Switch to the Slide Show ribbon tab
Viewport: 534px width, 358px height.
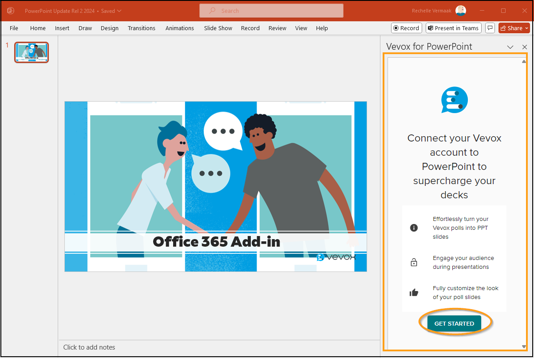pyautogui.click(x=218, y=28)
